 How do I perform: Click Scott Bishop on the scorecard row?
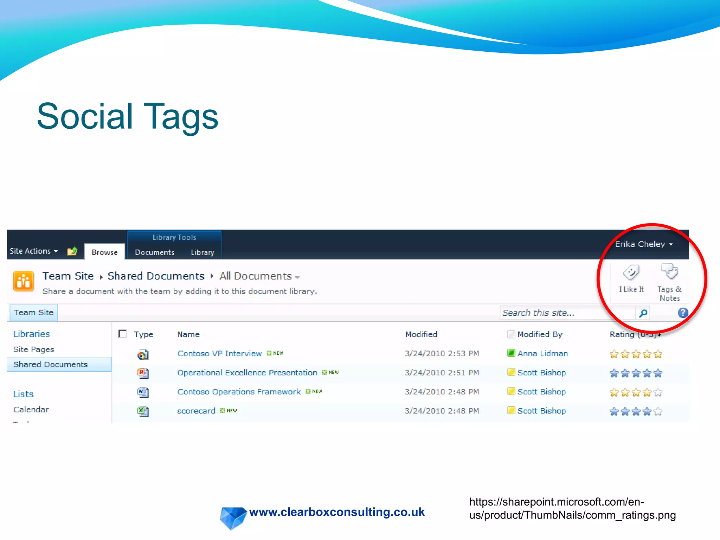(x=542, y=411)
